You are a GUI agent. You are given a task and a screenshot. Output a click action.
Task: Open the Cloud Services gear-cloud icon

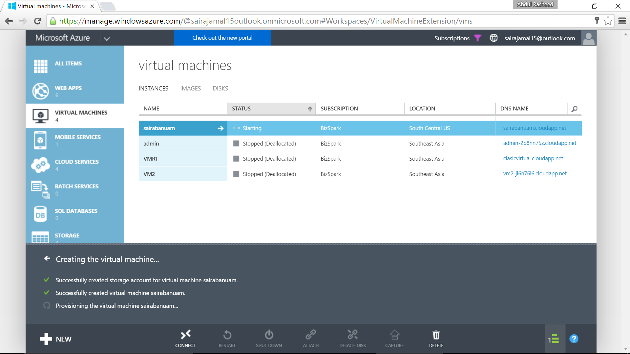click(40, 165)
